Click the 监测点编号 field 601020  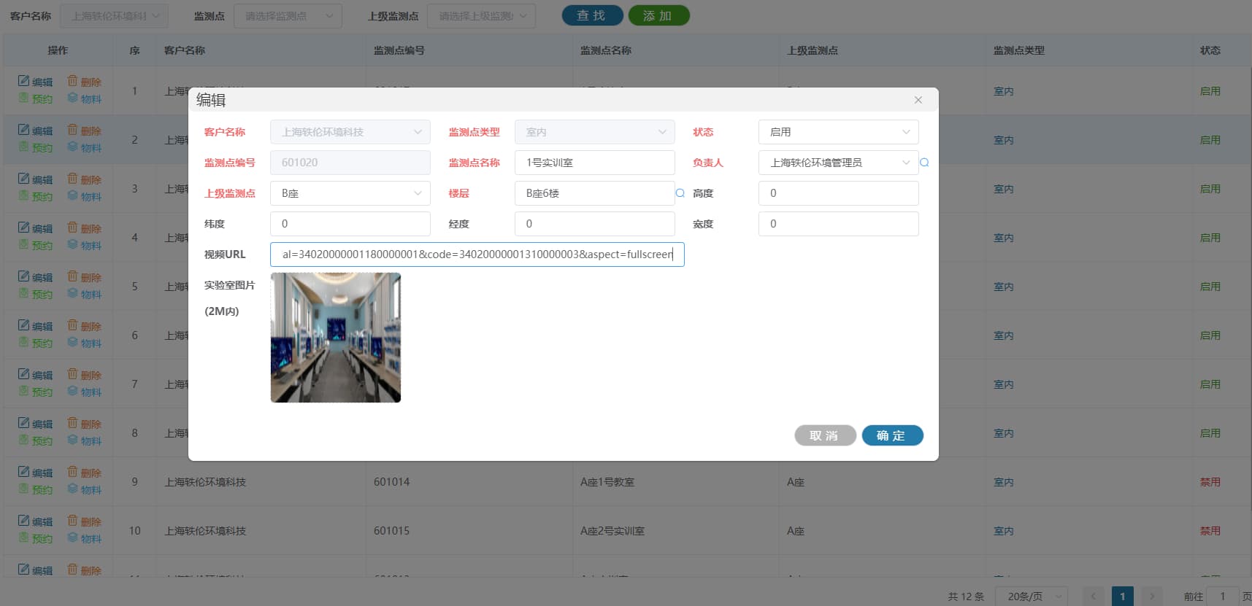[x=350, y=163]
